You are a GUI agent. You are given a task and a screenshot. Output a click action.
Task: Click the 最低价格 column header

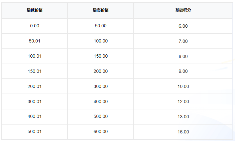35,10
